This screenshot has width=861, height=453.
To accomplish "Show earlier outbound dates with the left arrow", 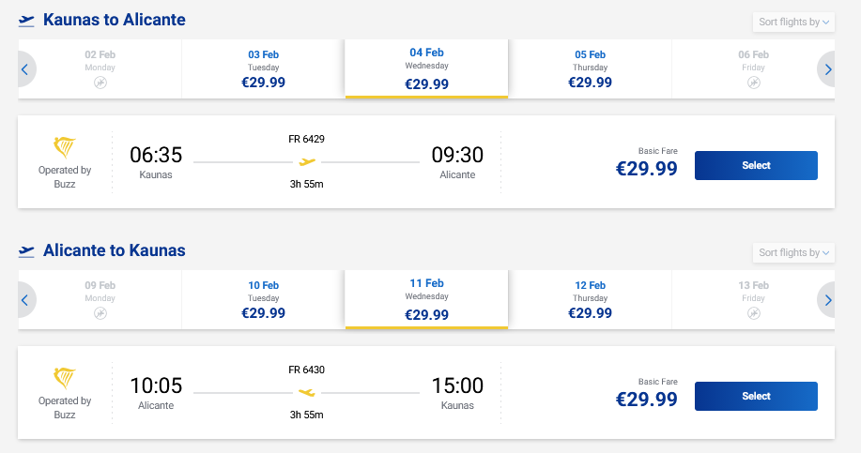I will [x=25, y=68].
